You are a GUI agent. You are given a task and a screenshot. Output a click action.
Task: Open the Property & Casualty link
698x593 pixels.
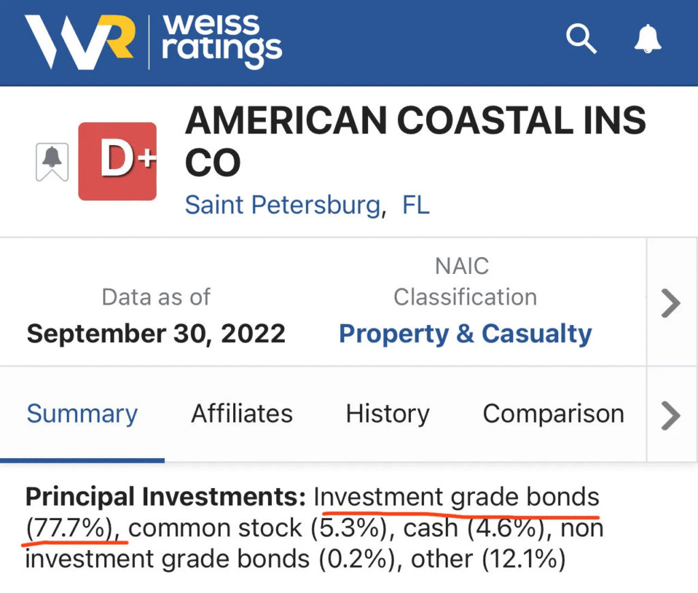coord(465,334)
